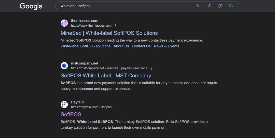Clear the search query with the X icon
Viewport: 275px width, 138px height.
(198, 6)
